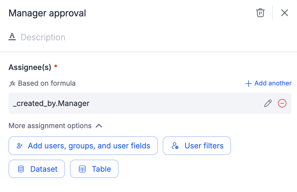Screen dimensions: 297x192
Task: Add another assignee
Action: (x=273, y=83)
